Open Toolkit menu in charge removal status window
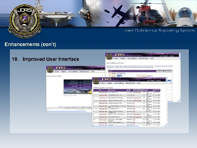 click(109, 83)
